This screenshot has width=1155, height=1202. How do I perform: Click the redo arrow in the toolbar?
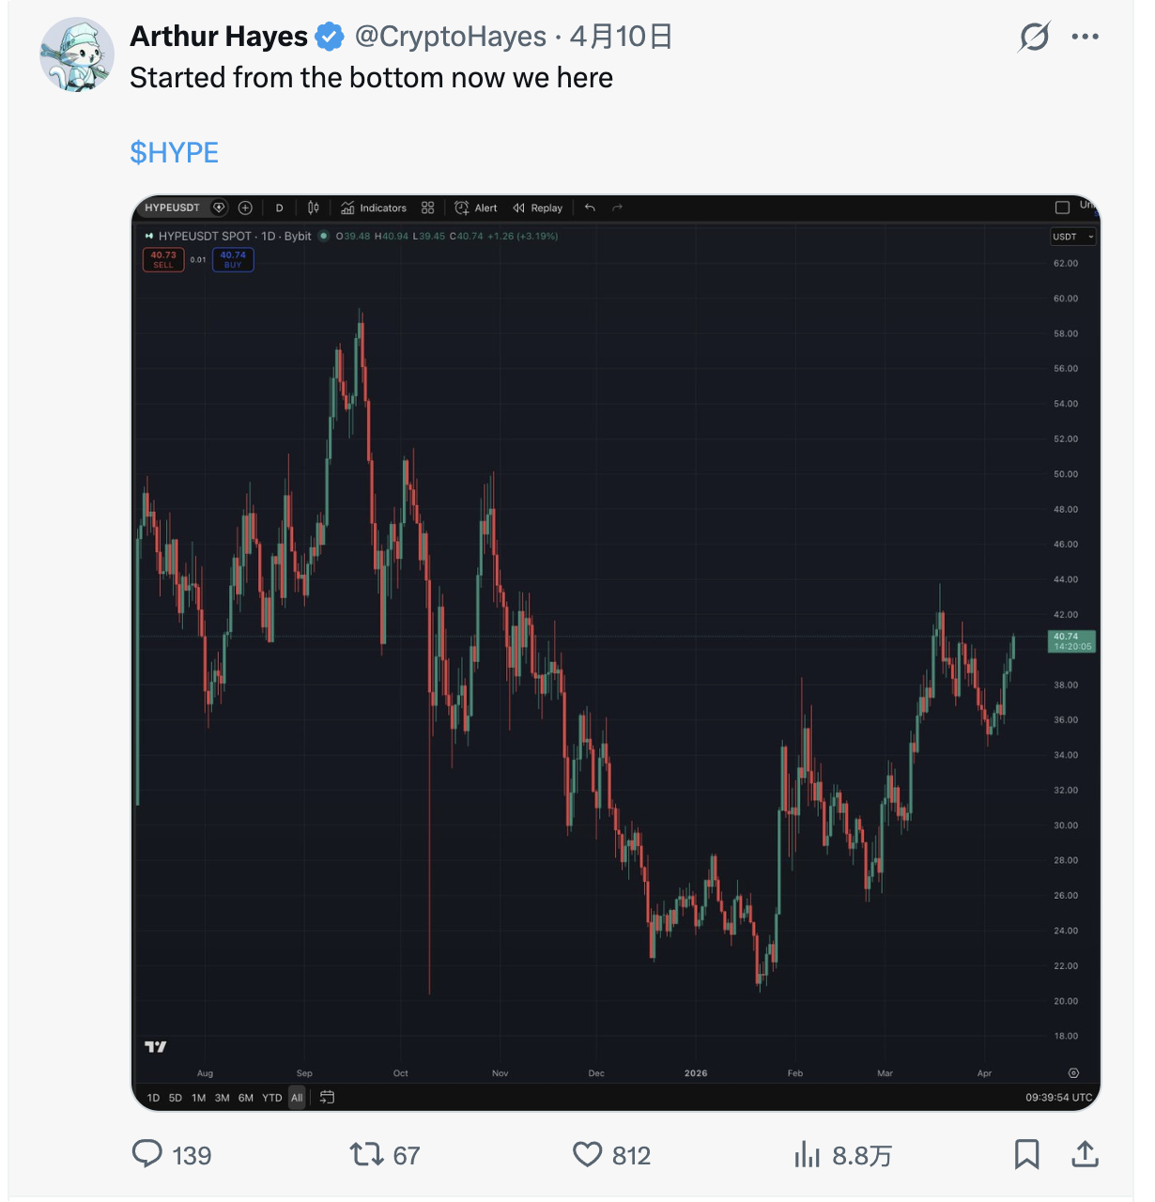[617, 208]
